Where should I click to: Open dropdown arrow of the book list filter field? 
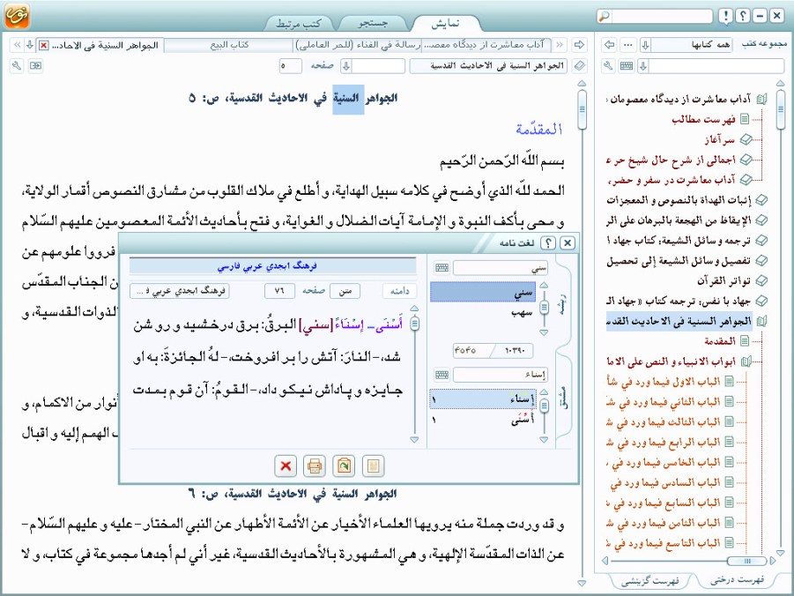643,66
